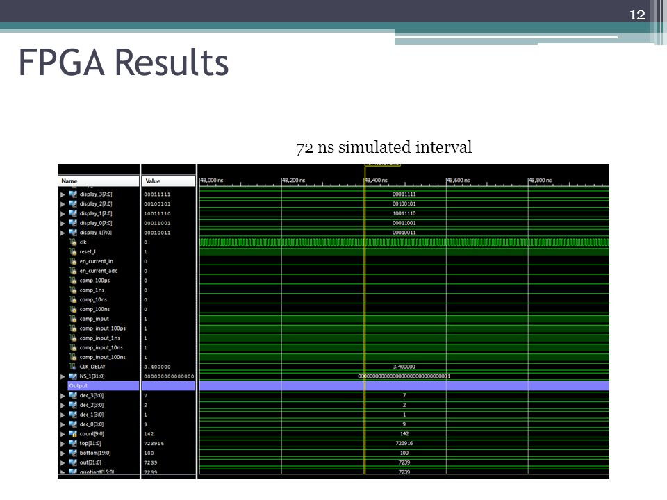667x500 pixels.
Task: Click the comp_100ns signal icon
Action: point(73,309)
